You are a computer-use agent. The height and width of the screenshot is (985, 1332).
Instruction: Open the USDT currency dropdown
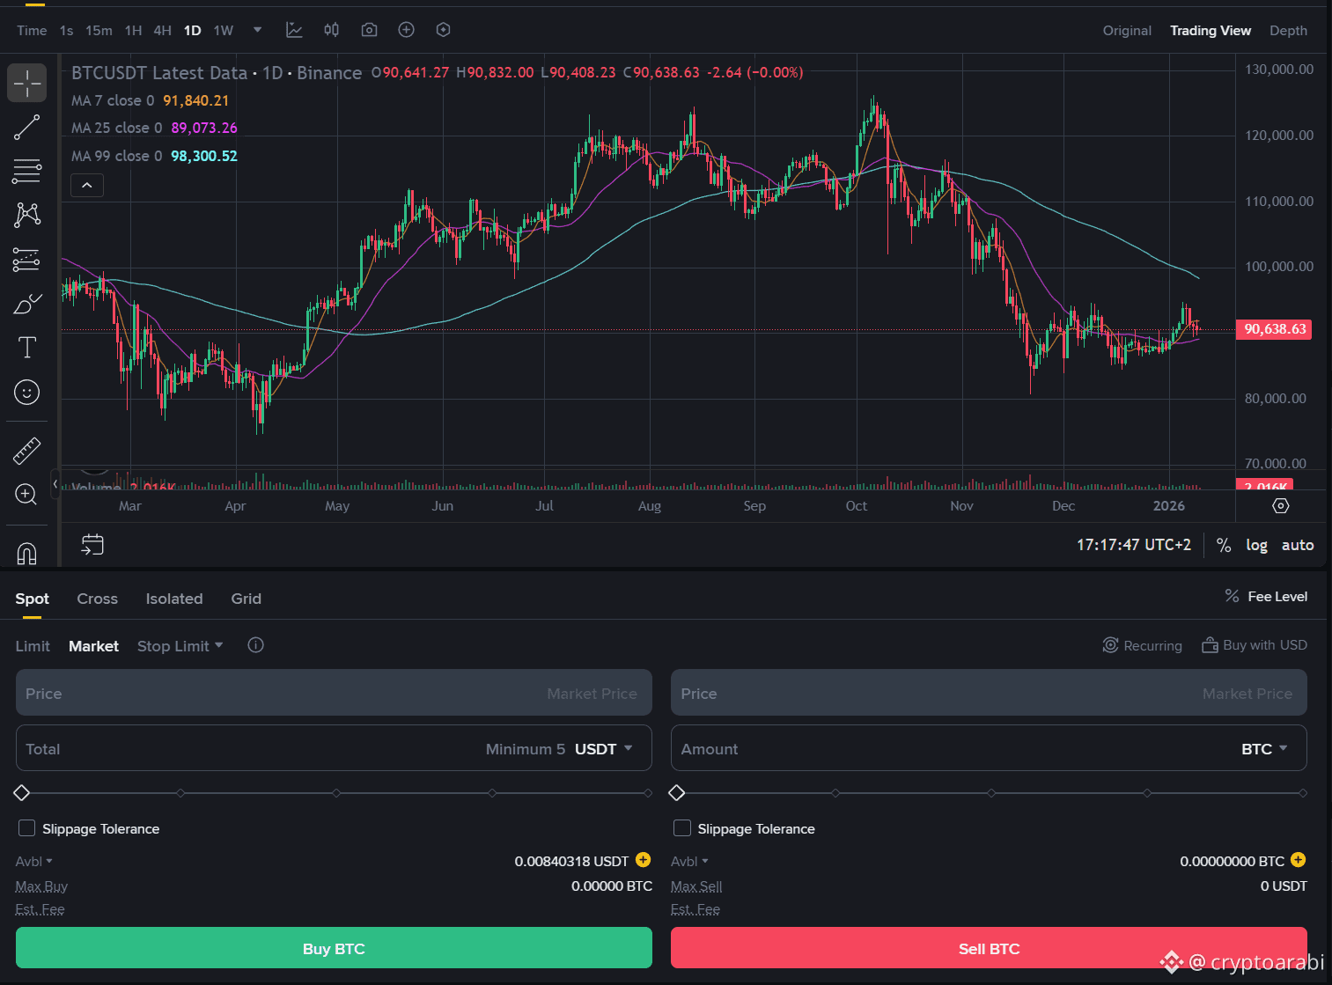pos(604,749)
